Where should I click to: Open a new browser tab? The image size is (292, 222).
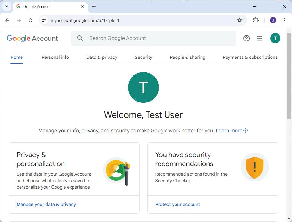click(94, 6)
